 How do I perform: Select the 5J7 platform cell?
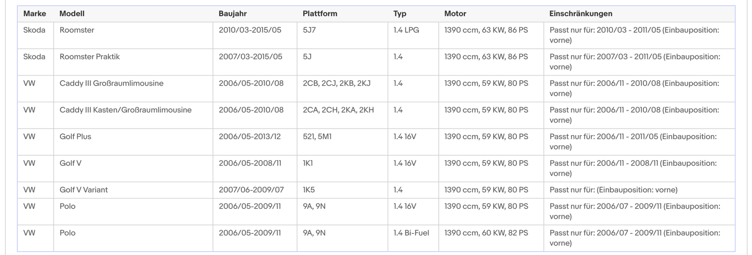pos(309,30)
